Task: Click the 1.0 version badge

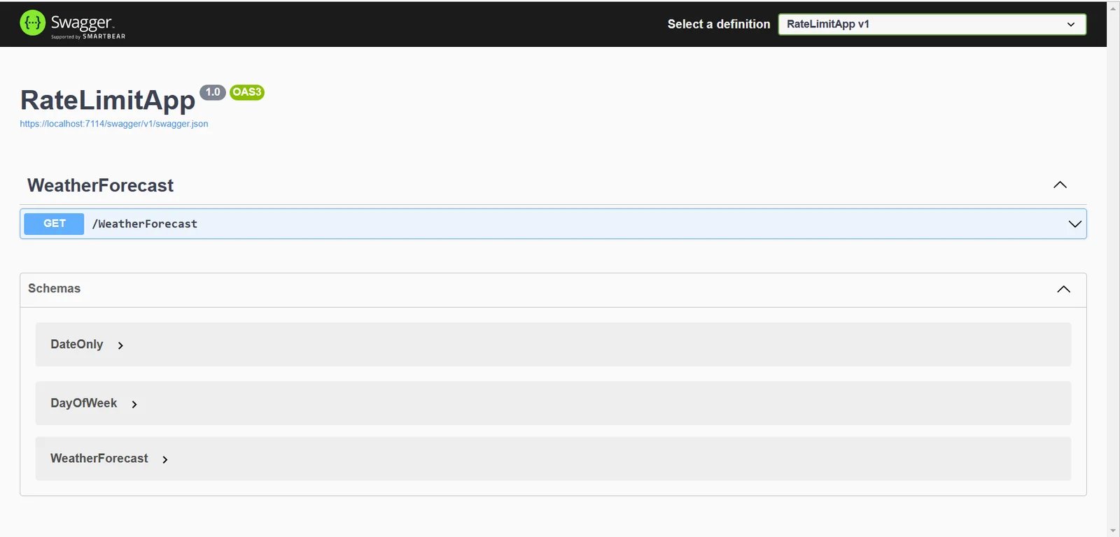Action: 213,92
